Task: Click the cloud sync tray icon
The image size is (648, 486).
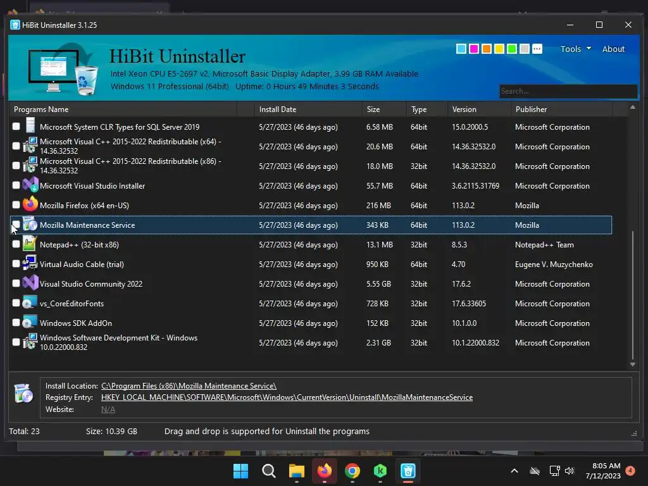Action: (535, 471)
